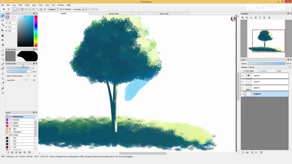Click the foreground color square in Color panel

(x=8, y=17)
